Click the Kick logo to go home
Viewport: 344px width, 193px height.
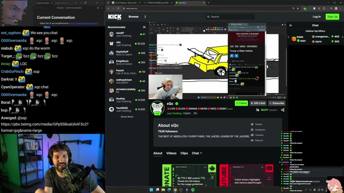coord(114,17)
